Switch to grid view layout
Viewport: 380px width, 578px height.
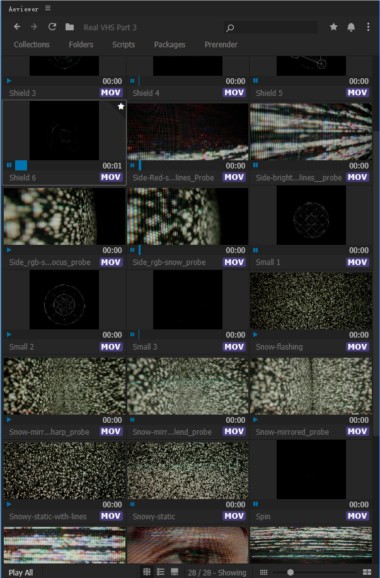coord(147,572)
